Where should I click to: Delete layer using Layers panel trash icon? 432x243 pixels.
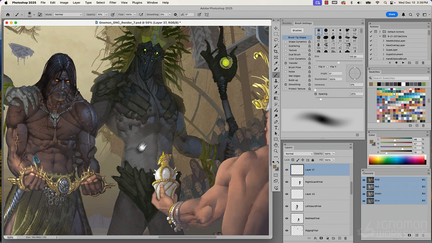tap(346, 238)
